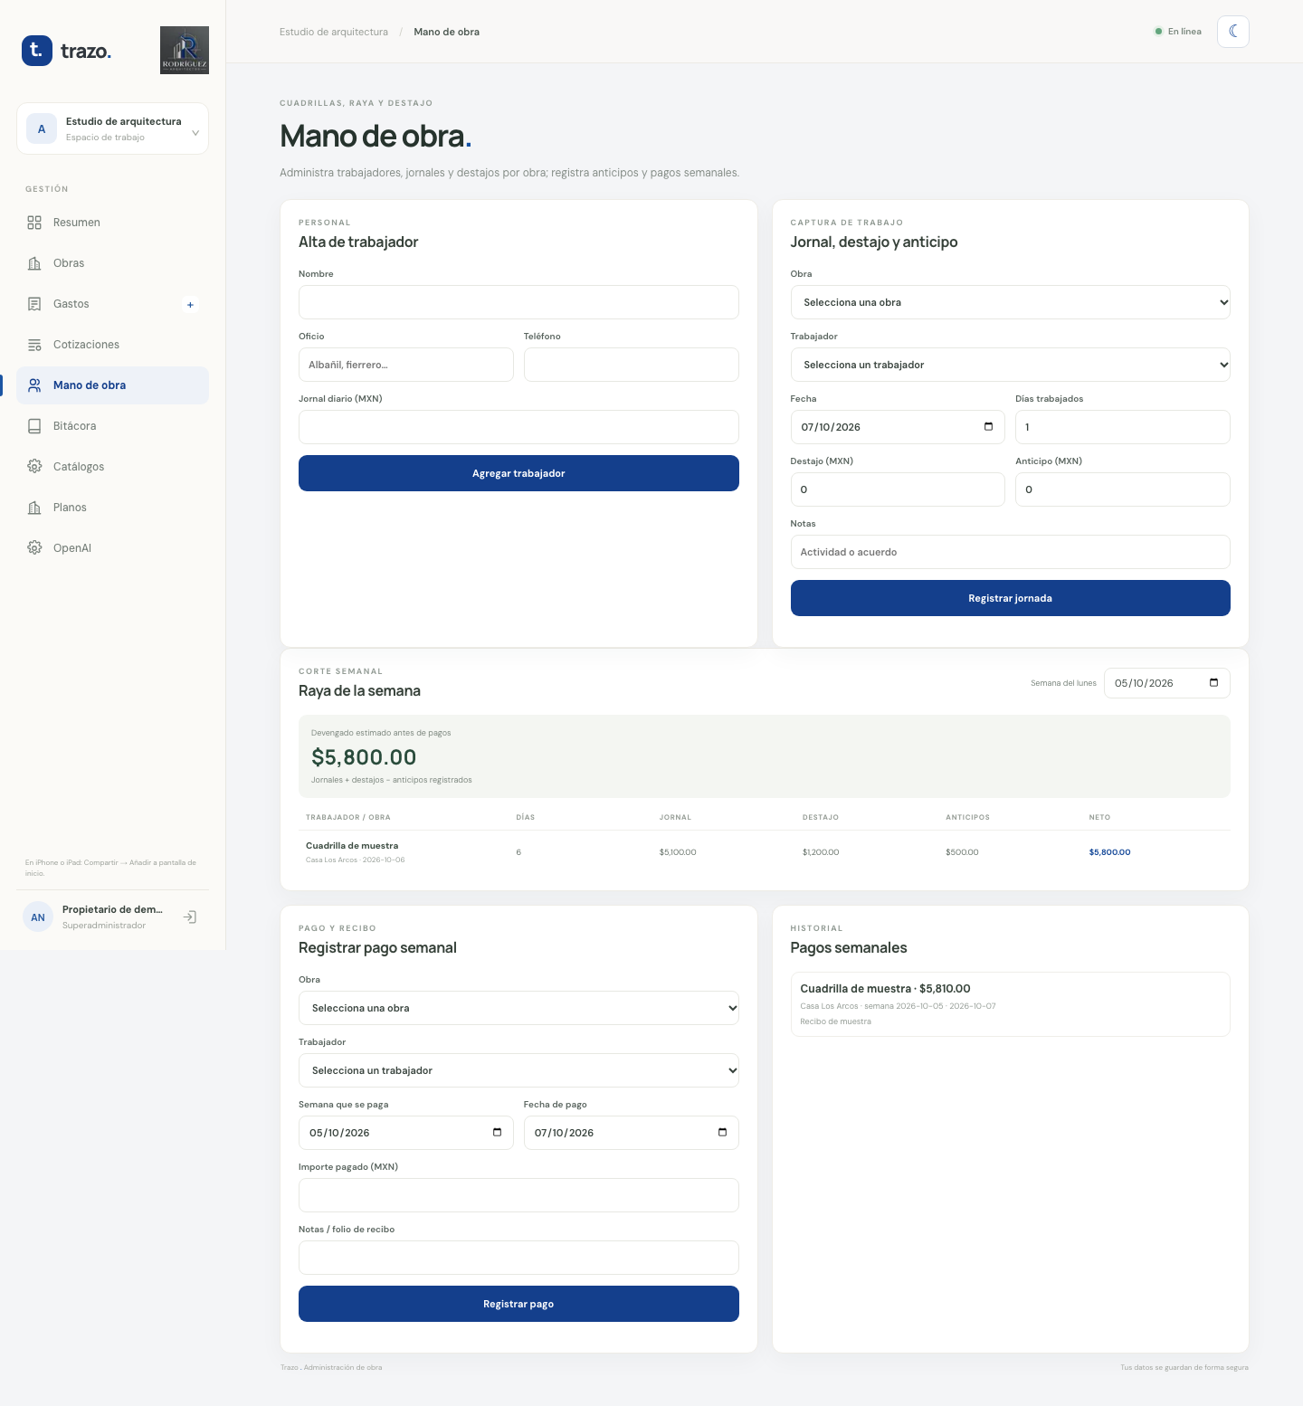Click the Registrar jornada button

(1010, 598)
